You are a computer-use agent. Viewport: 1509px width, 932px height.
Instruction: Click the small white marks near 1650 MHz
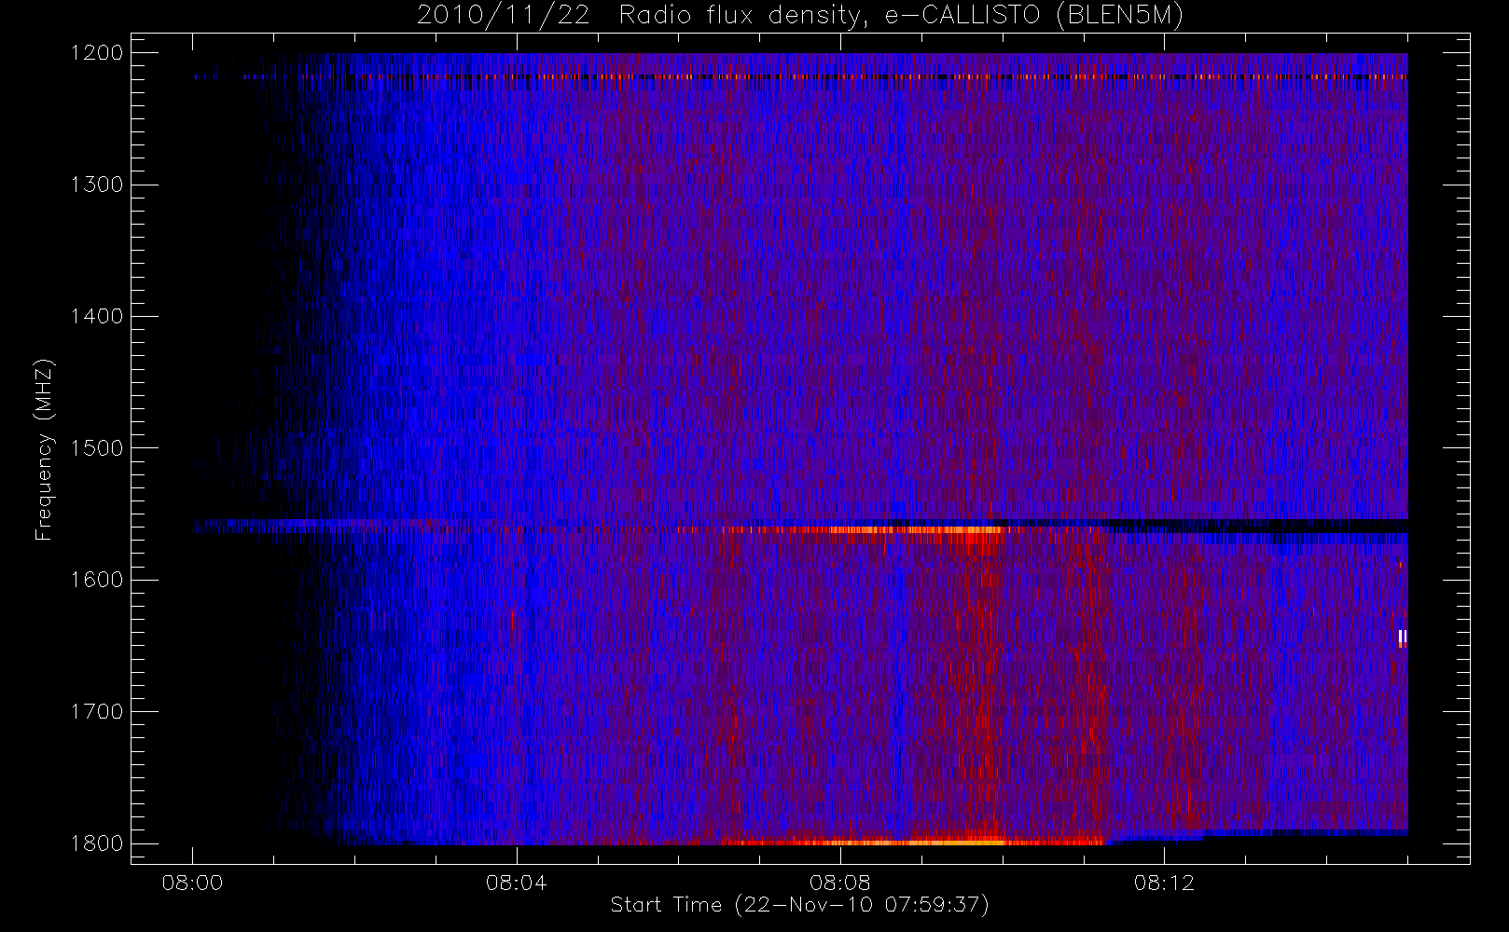point(1402,637)
